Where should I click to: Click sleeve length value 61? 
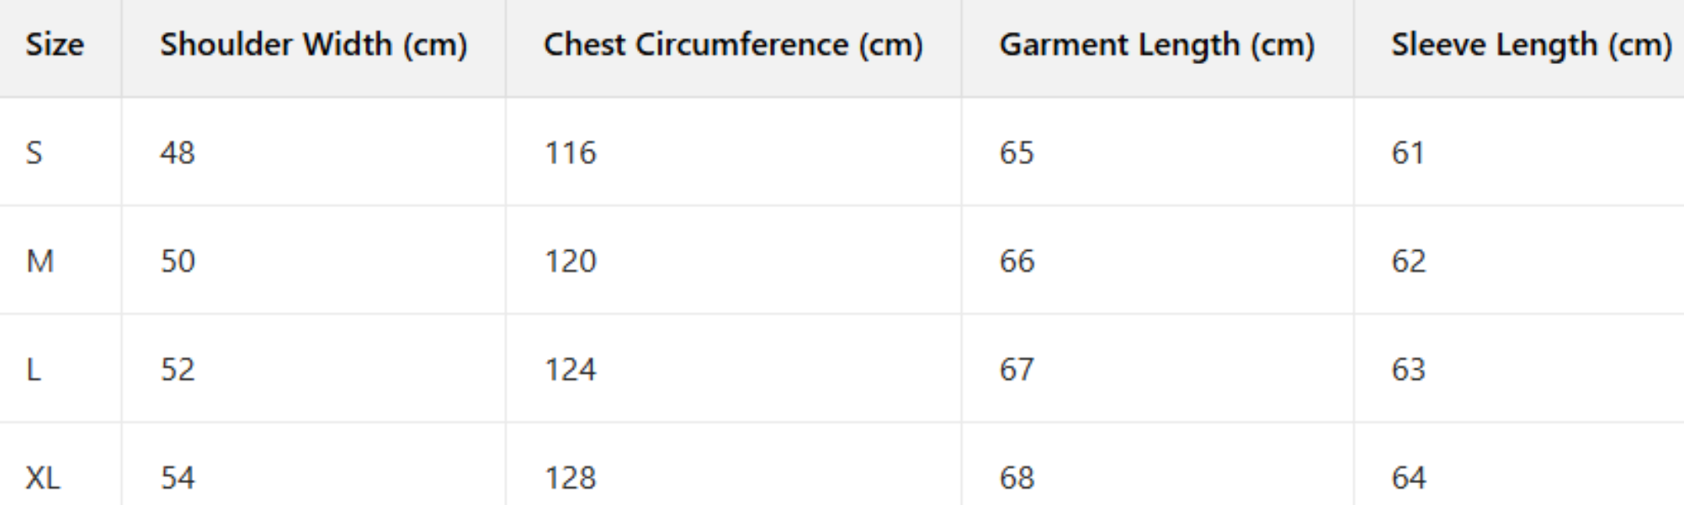1408,153
